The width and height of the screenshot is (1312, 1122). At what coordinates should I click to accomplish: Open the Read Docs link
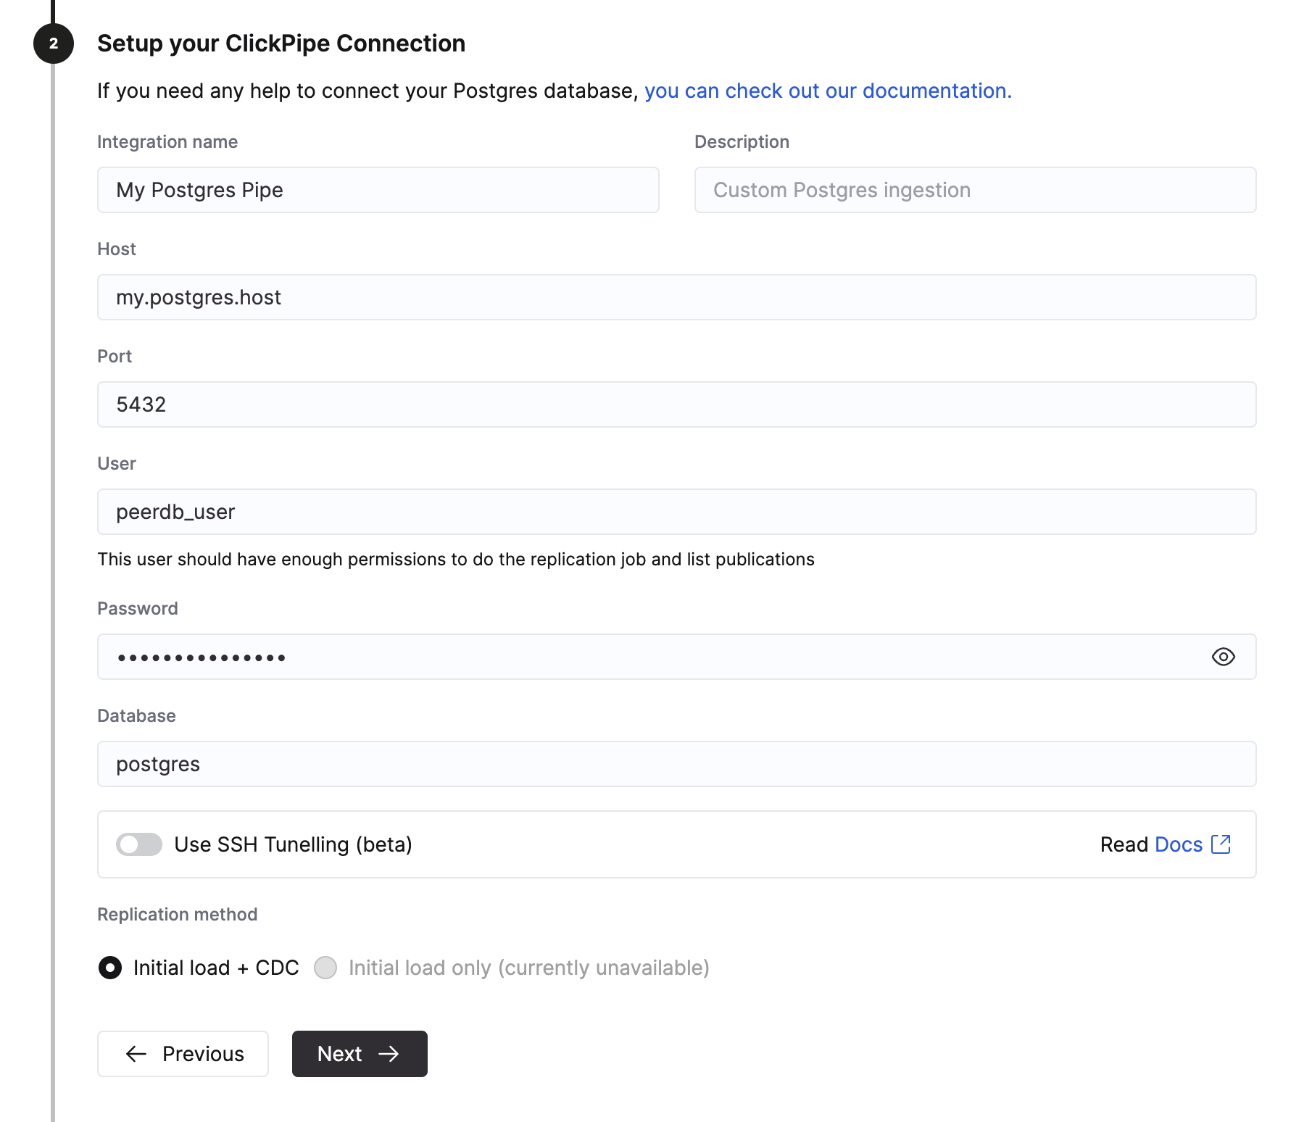1178,844
